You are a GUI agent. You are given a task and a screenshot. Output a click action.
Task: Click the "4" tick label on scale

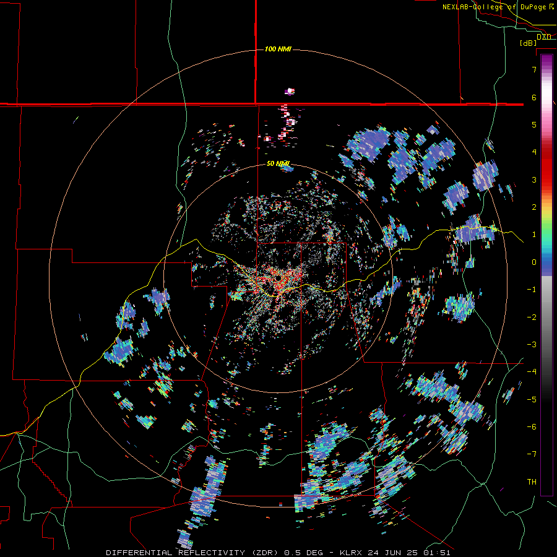(534, 152)
